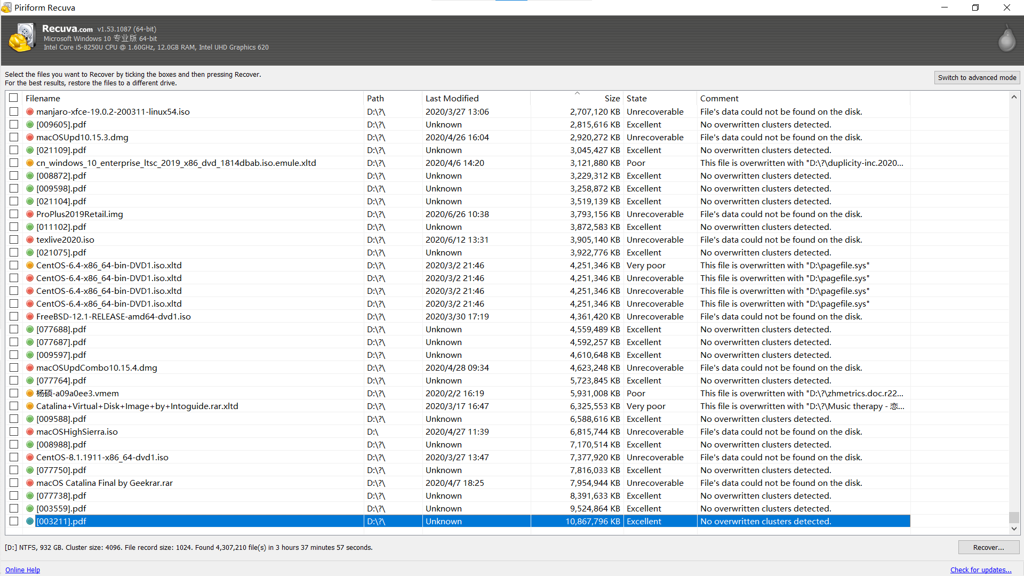The height and width of the screenshot is (576, 1024).
Task: Open Check for updates link
Action: click(980, 570)
